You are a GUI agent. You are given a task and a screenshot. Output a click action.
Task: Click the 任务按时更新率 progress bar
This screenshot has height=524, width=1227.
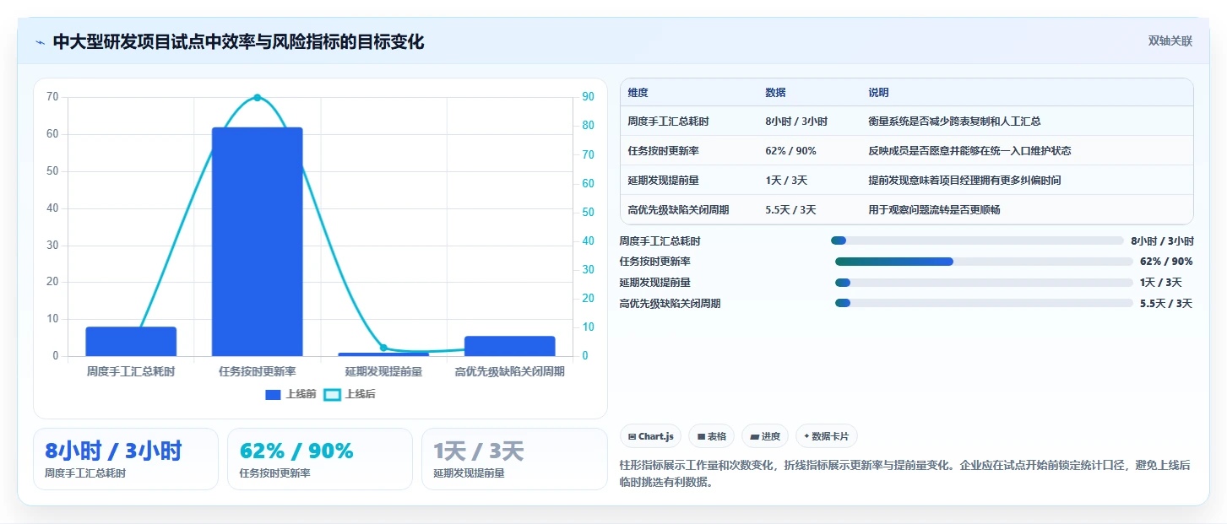point(984,262)
